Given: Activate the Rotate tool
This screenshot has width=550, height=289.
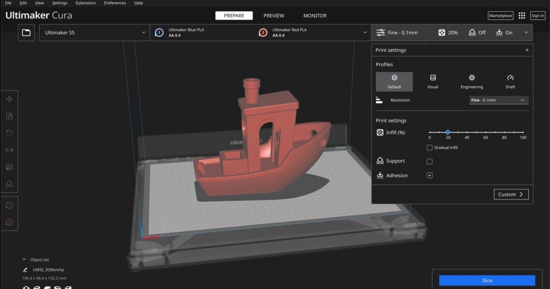Looking at the screenshot, I should 9,133.
